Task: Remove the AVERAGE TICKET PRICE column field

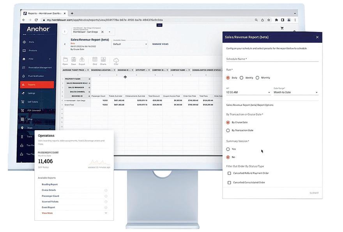Action: pos(88,70)
